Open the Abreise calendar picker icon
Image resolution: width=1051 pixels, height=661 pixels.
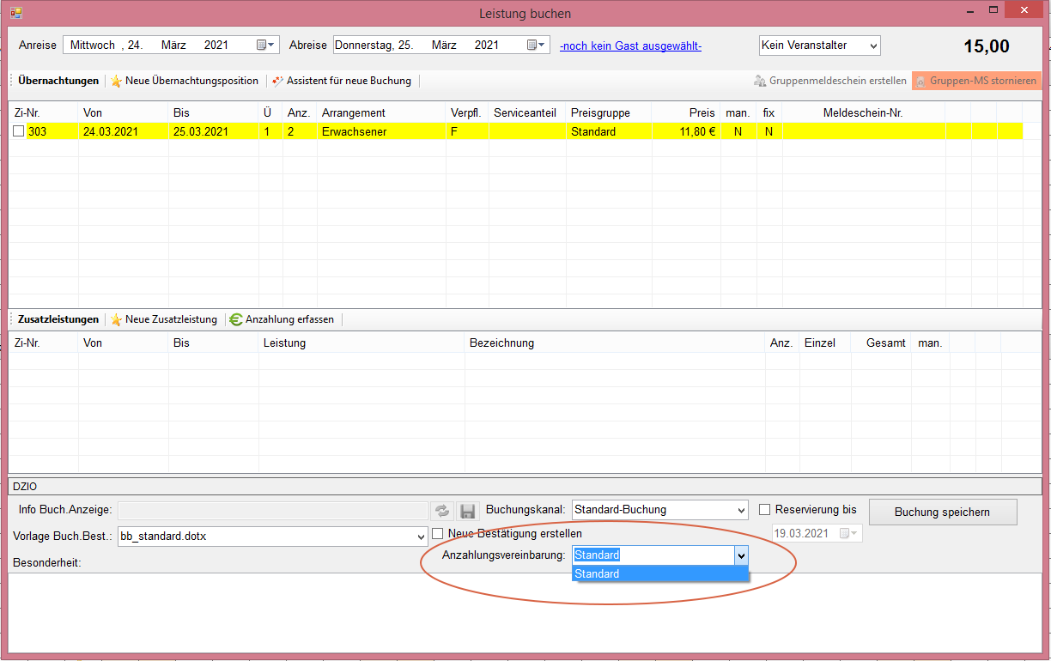point(533,45)
